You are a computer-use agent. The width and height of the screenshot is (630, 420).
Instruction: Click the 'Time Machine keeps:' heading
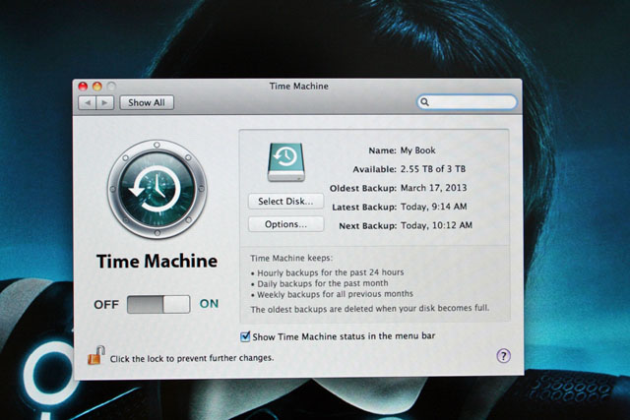click(x=291, y=258)
